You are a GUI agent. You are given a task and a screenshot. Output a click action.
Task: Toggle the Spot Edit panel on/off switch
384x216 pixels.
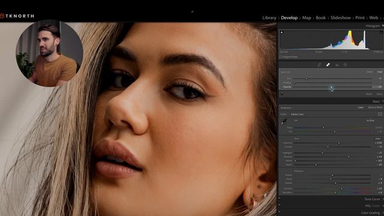tap(282, 94)
